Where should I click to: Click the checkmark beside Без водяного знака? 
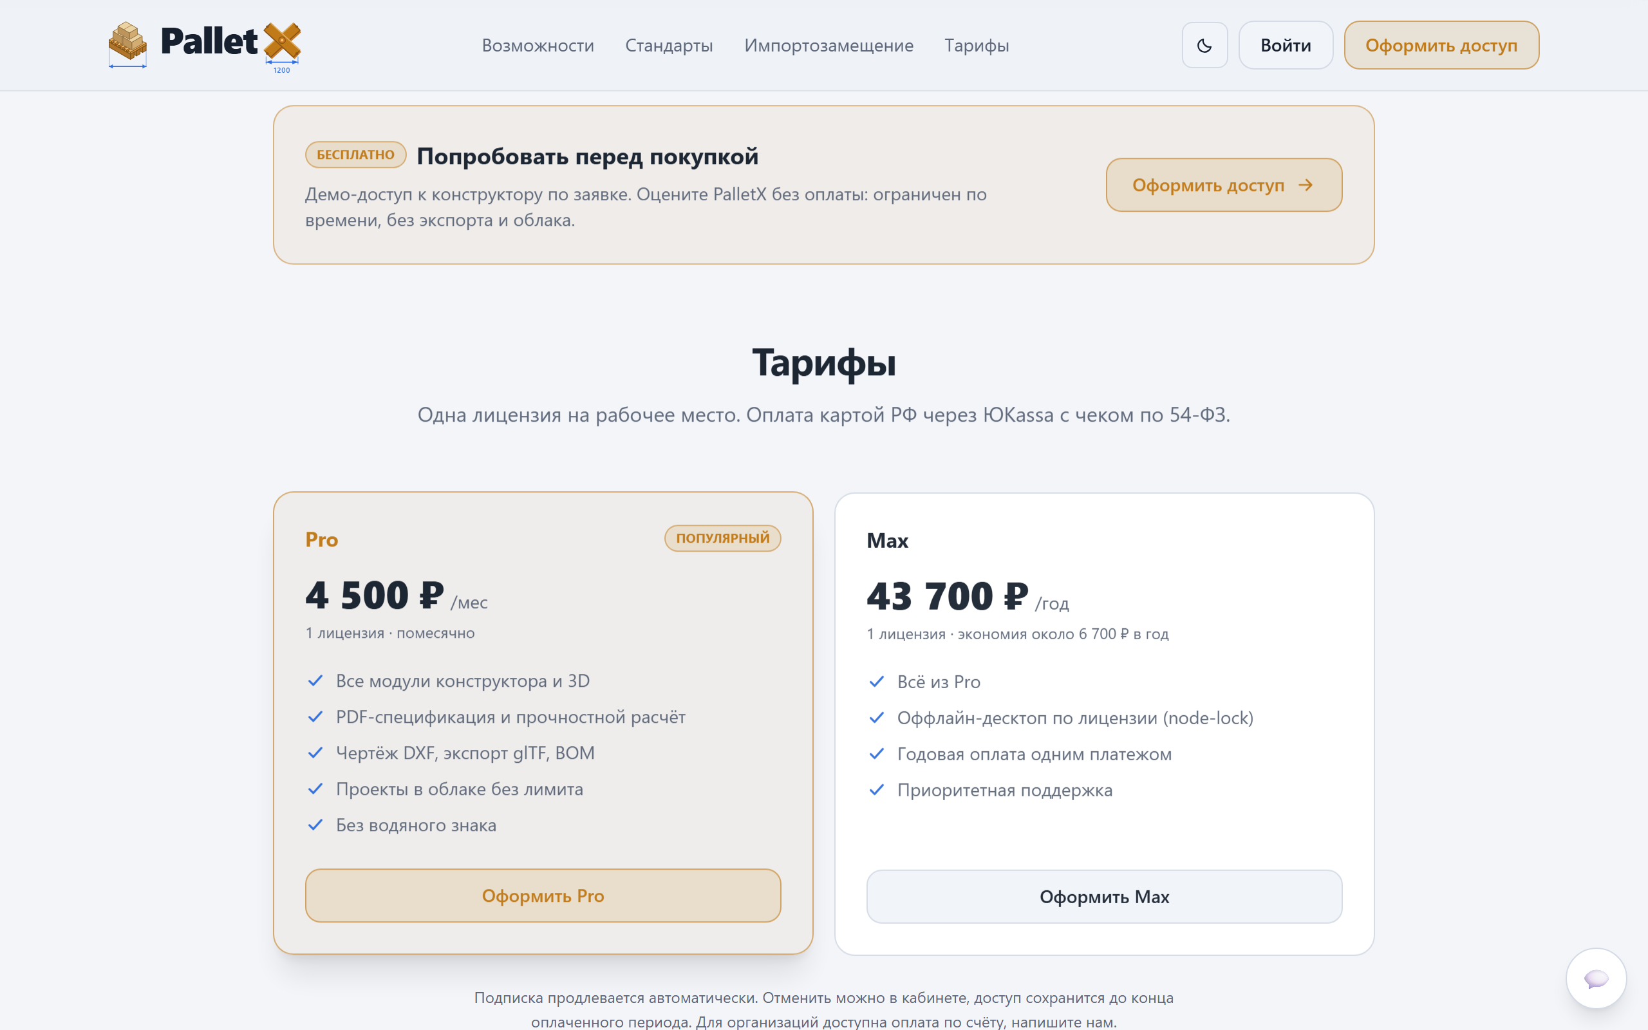coord(315,825)
